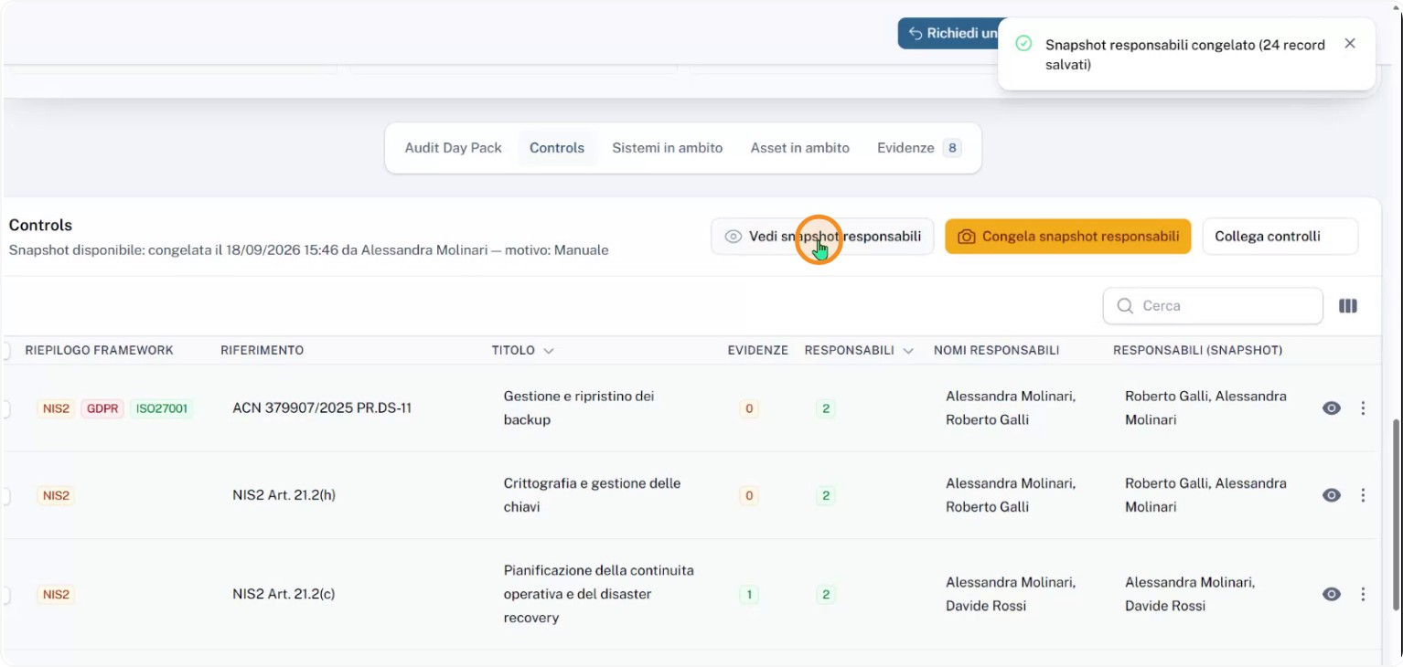View details of Pianificazione della continuita operativa row
This screenshot has width=1403, height=667.
pos(1332,594)
